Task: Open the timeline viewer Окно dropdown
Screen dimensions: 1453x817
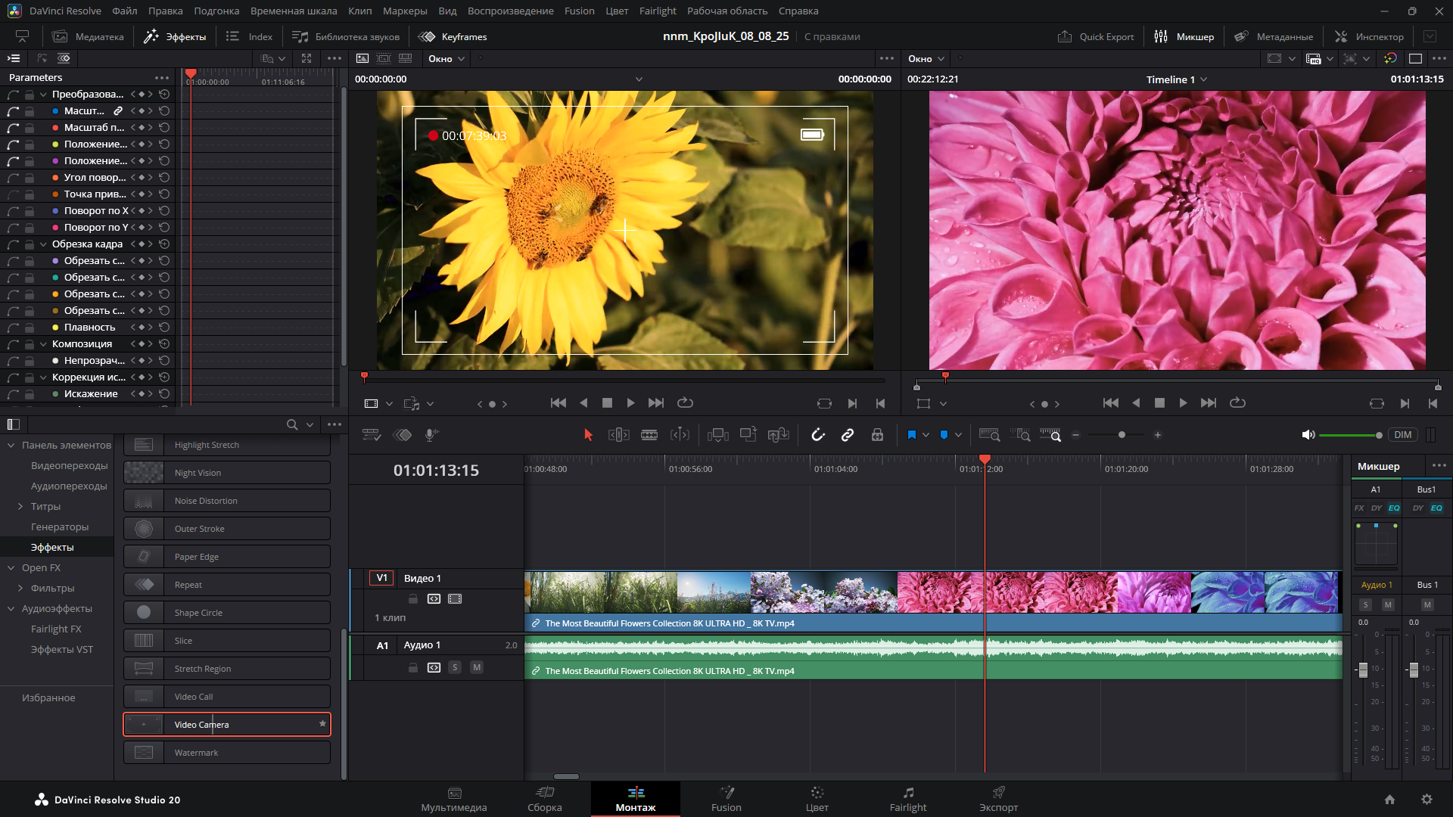Action: [926, 58]
